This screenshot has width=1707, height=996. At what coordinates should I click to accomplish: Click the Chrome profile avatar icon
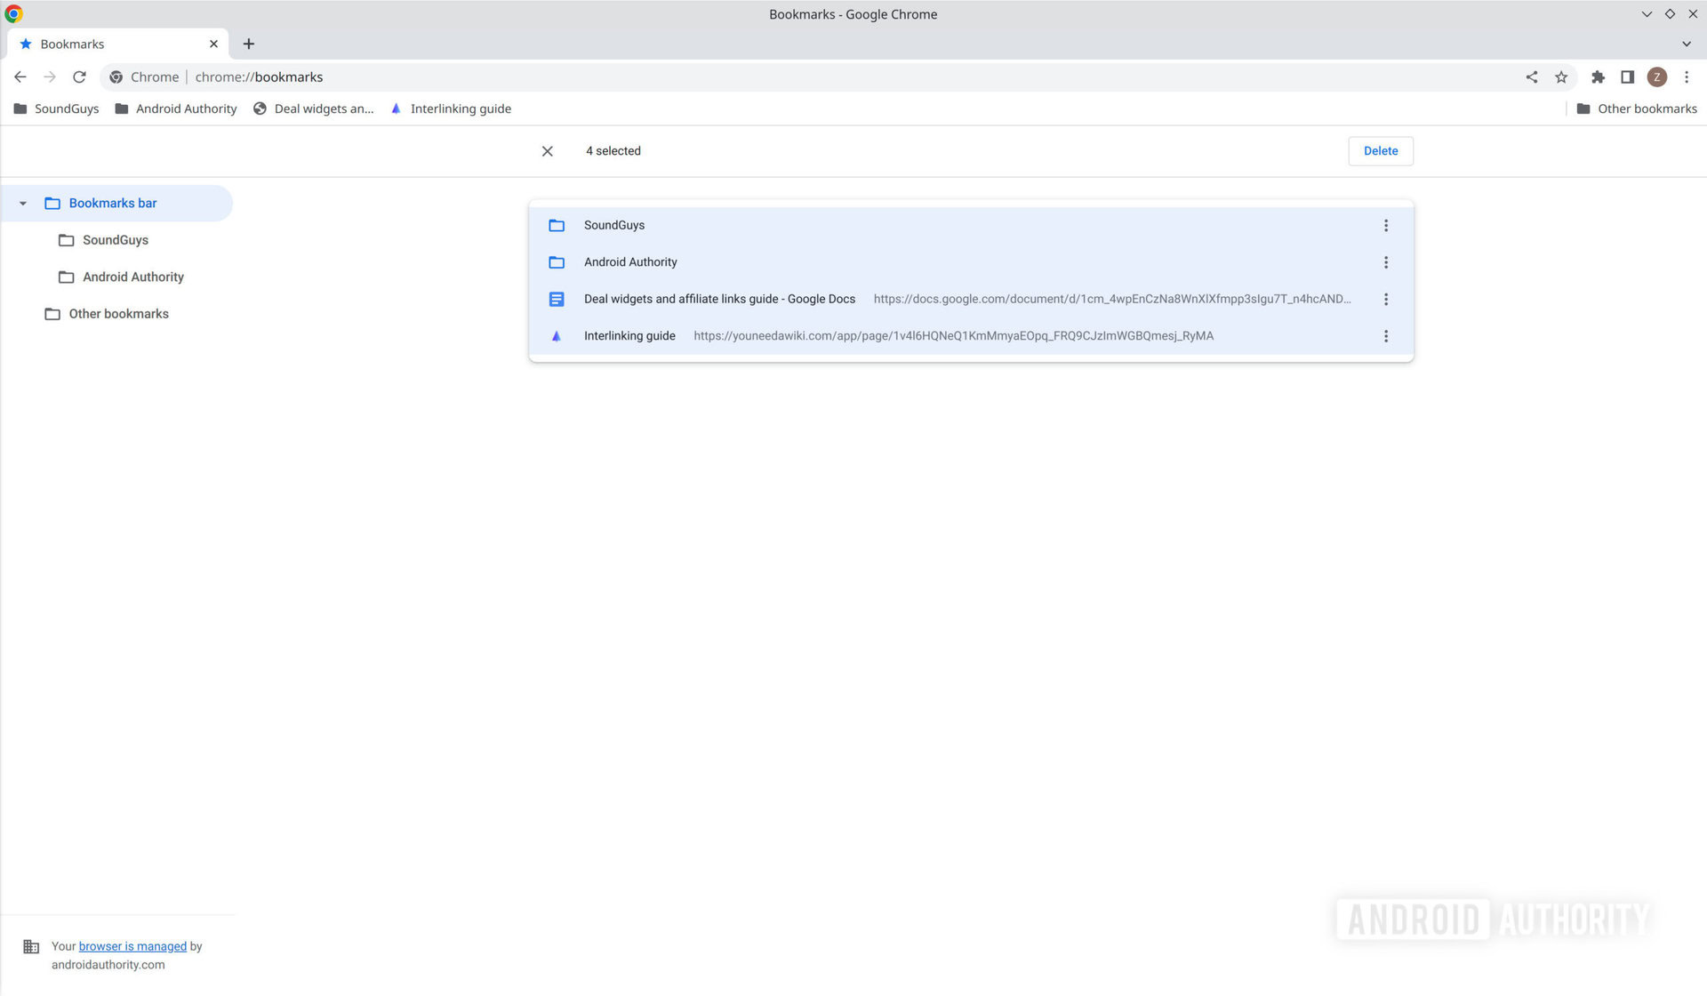[1656, 77]
